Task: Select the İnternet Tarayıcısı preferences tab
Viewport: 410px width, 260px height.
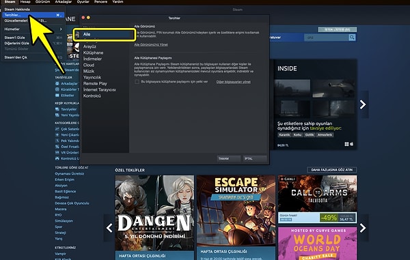Action: (99, 89)
